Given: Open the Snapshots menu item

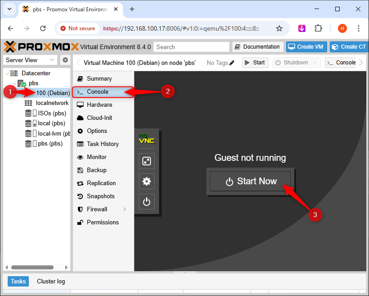Looking at the screenshot, I should [103, 196].
